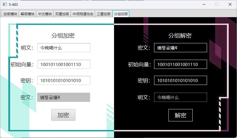This screenshot has width=237, height=138.
Task: Switch to the 三重加密 tab
Action: point(103,14)
